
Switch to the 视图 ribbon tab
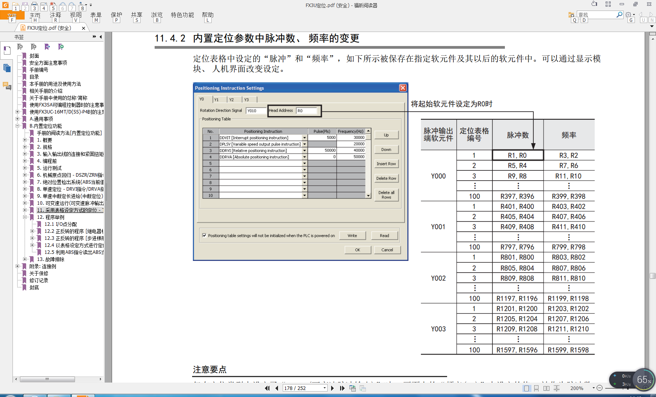tap(76, 15)
